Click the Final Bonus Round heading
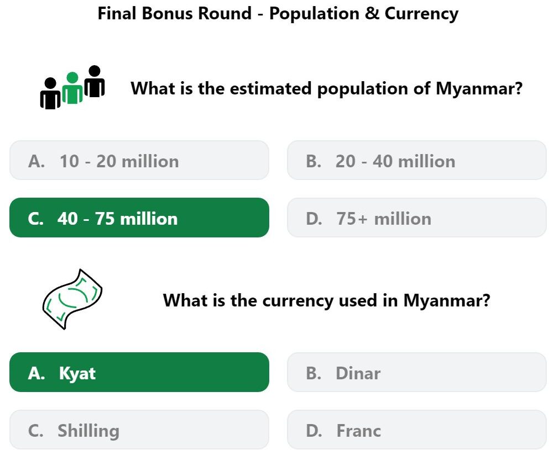 [x=278, y=14]
